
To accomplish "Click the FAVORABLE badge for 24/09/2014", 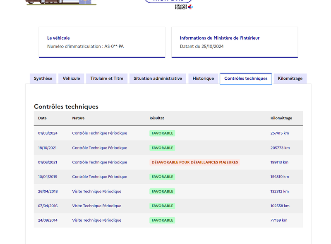I will 162,220.
